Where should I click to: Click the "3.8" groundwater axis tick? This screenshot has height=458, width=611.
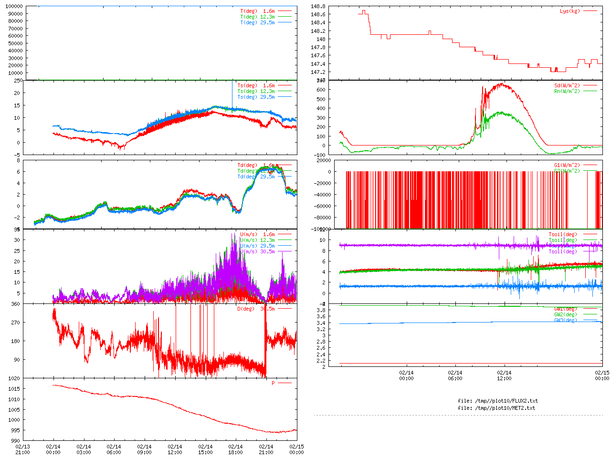coord(321,310)
